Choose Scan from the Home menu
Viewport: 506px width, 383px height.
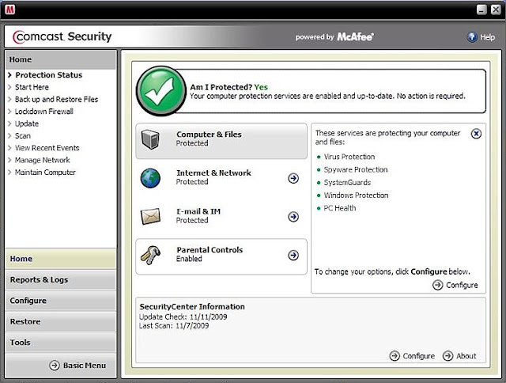point(23,135)
